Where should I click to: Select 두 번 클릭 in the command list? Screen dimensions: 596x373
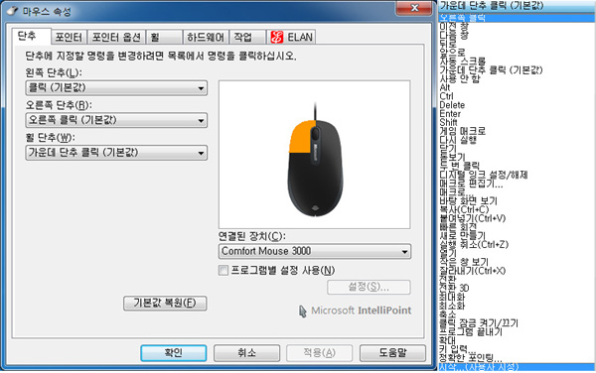[x=460, y=166]
